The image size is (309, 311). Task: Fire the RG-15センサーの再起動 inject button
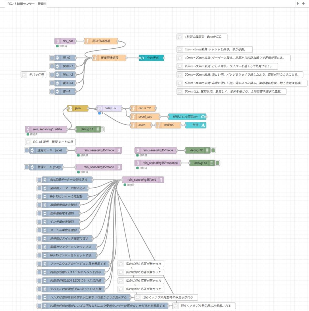pyautogui.click(x=40, y=196)
